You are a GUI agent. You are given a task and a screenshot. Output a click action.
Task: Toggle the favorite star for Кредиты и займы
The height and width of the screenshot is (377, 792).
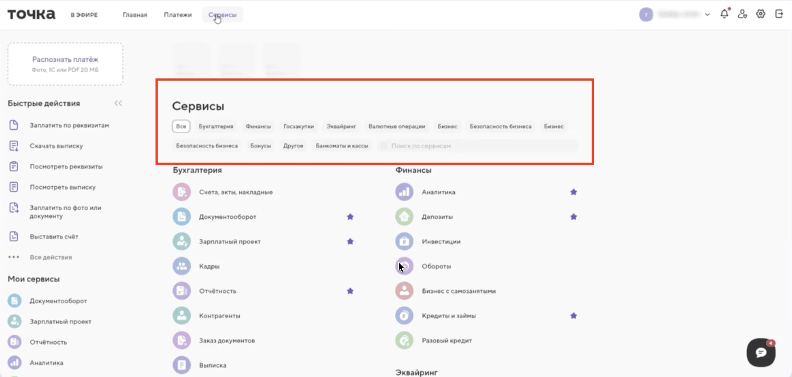click(x=573, y=316)
